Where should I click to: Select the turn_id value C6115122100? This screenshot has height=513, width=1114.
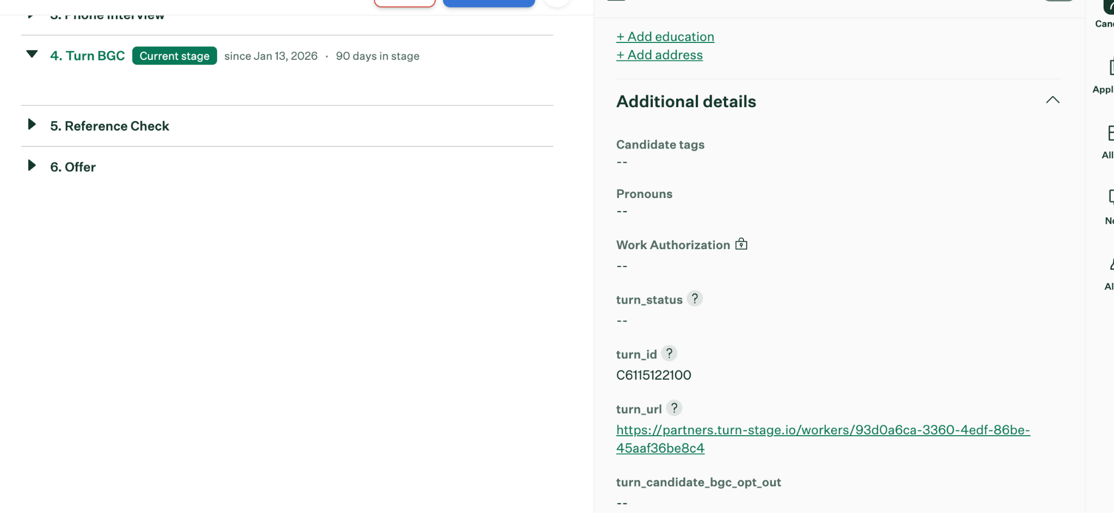click(654, 375)
